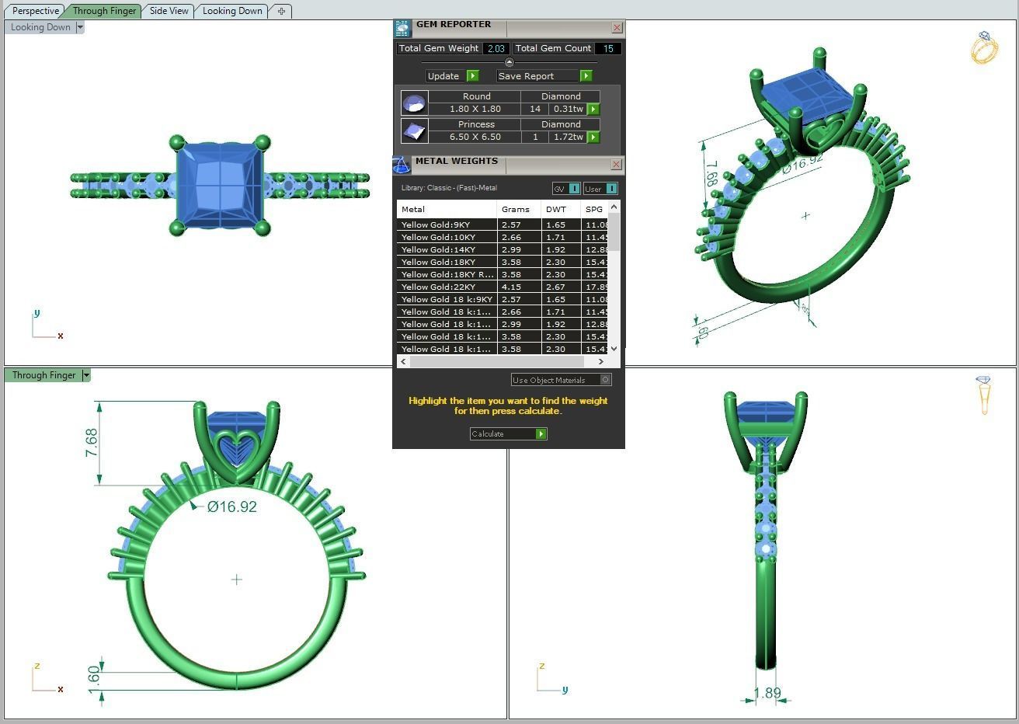The width and height of the screenshot is (1019, 724).
Task: Select the Yellow Gold:10KY row
Action: [x=503, y=237]
